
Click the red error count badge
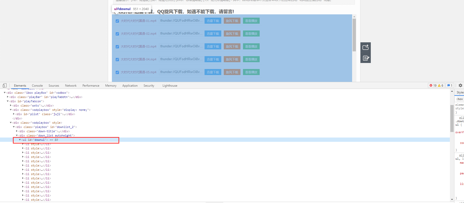tap(433, 85)
